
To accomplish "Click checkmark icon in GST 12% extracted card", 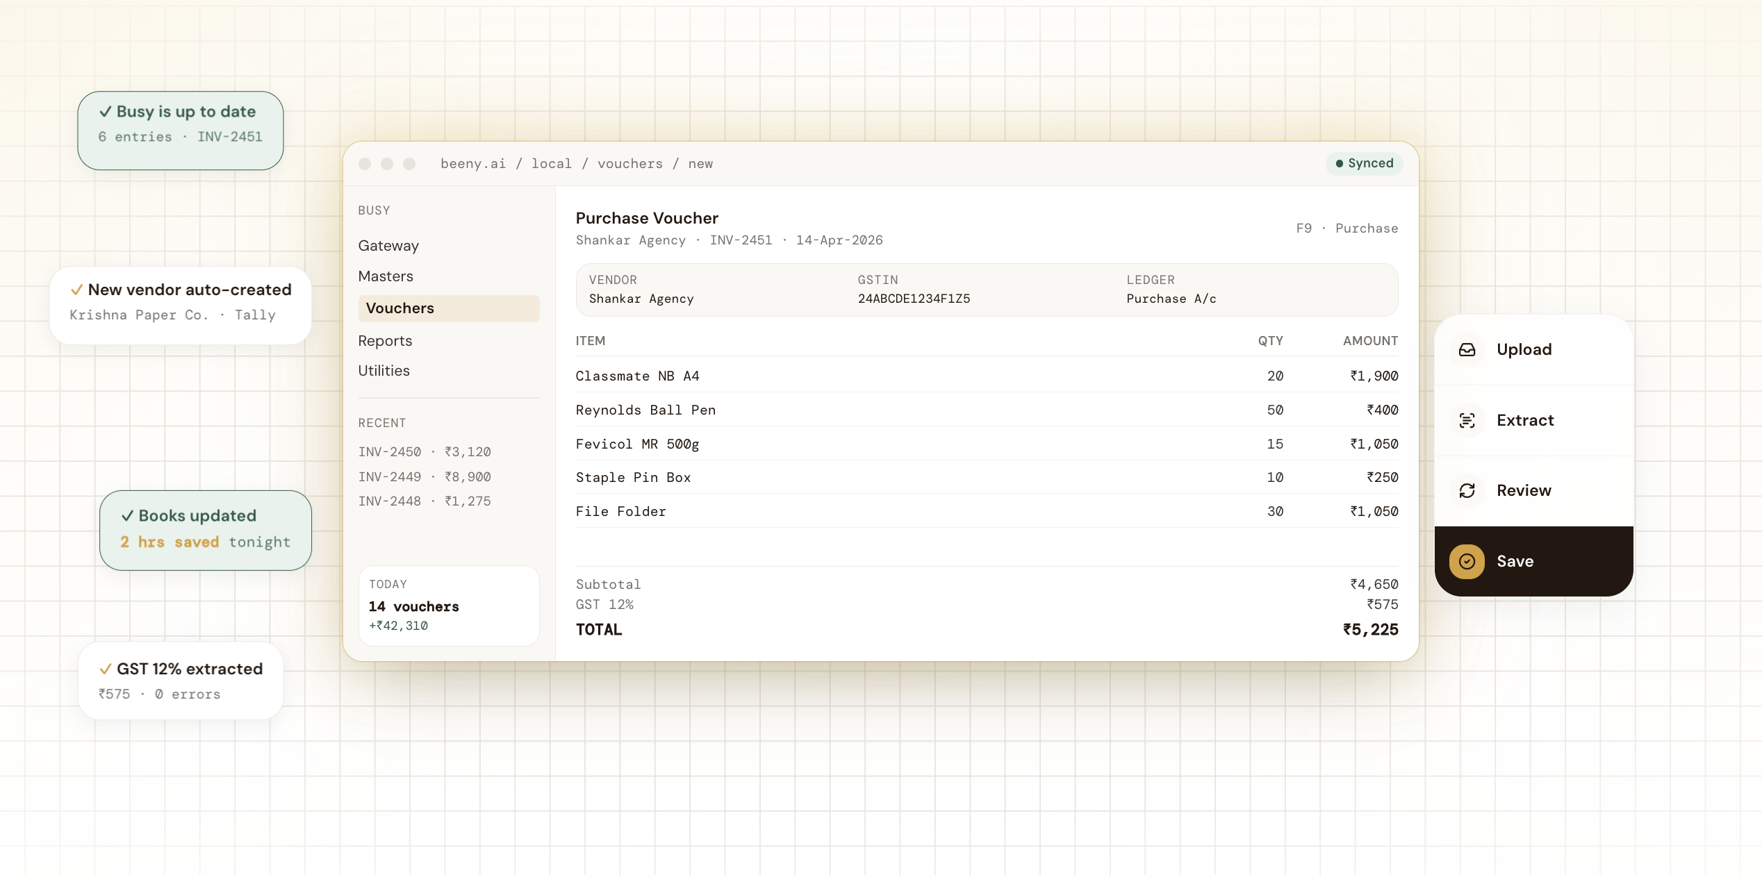I will coord(106,669).
